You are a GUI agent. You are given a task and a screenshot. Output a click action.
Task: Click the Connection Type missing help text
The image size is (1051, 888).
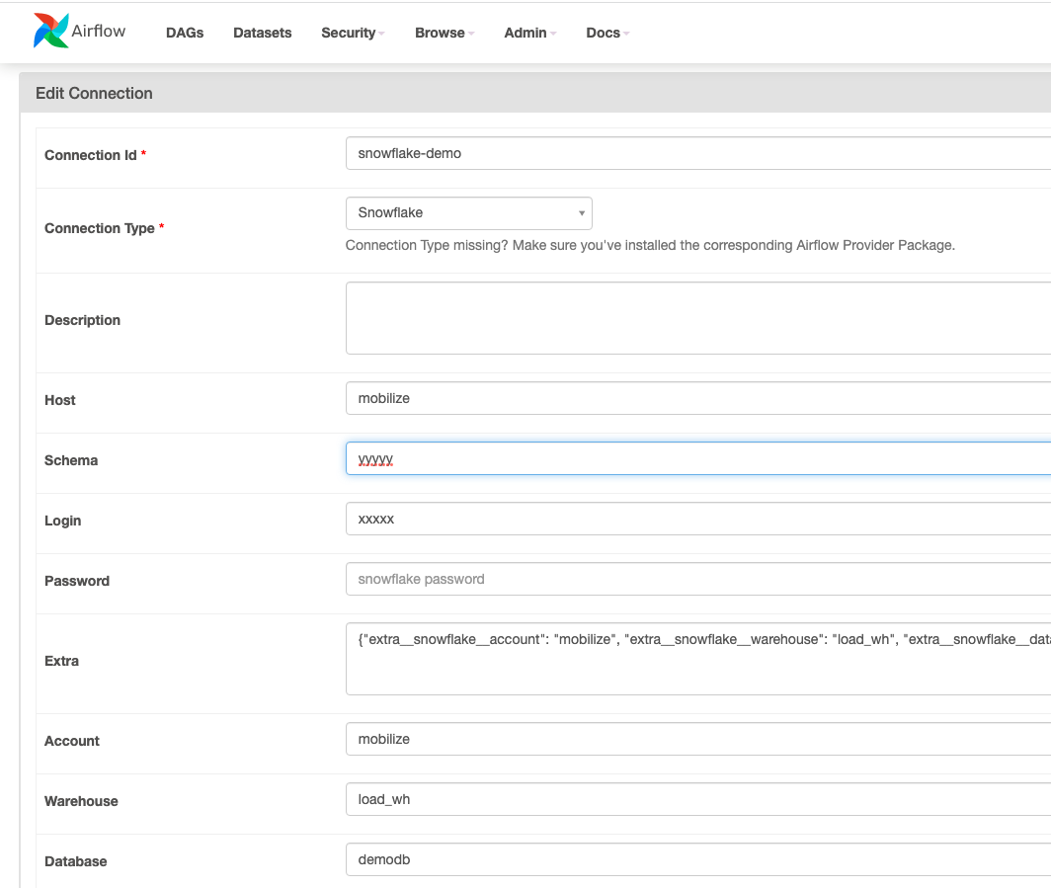coord(650,245)
